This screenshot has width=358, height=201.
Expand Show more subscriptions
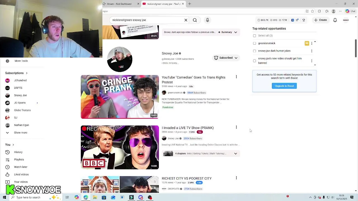[21, 133]
